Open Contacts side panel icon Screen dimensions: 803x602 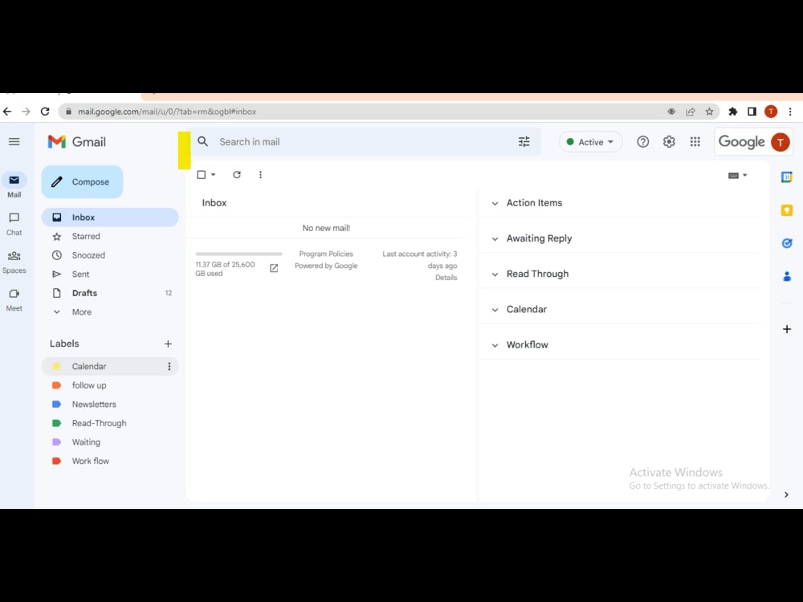point(787,276)
